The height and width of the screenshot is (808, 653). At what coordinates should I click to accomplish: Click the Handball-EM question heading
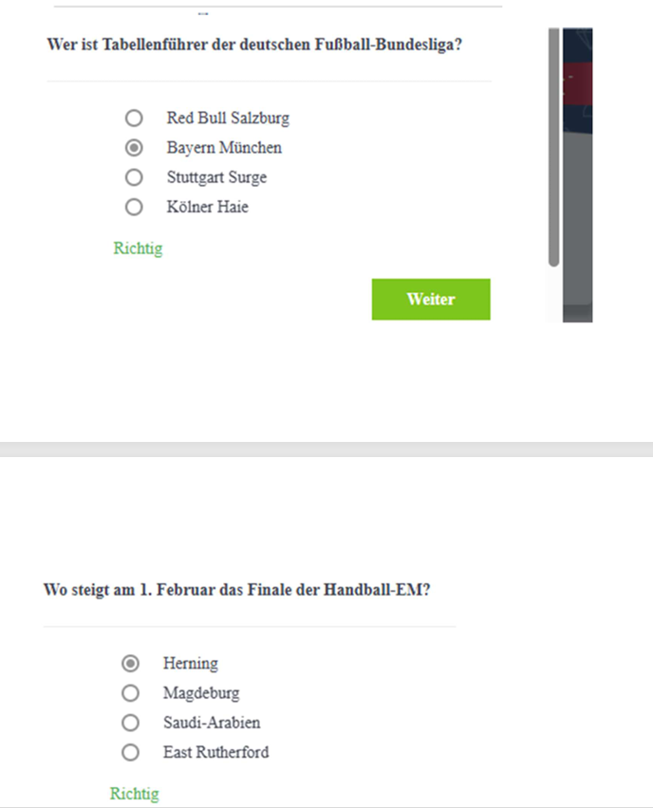pyautogui.click(x=237, y=590)
